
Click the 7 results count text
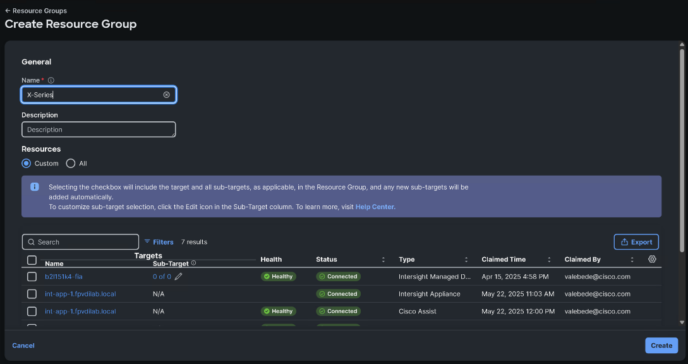(194, 242)
